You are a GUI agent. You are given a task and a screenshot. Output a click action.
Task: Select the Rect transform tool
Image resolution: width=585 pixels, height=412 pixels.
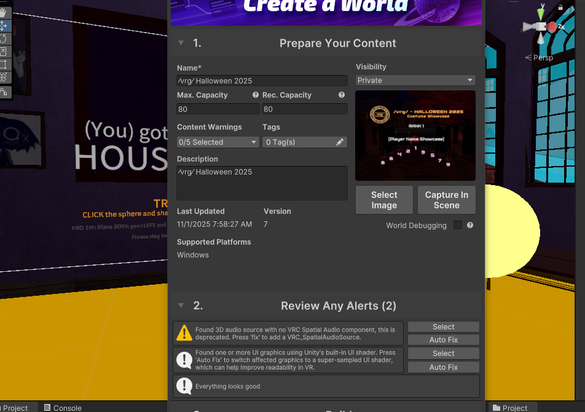pos(4,65)
